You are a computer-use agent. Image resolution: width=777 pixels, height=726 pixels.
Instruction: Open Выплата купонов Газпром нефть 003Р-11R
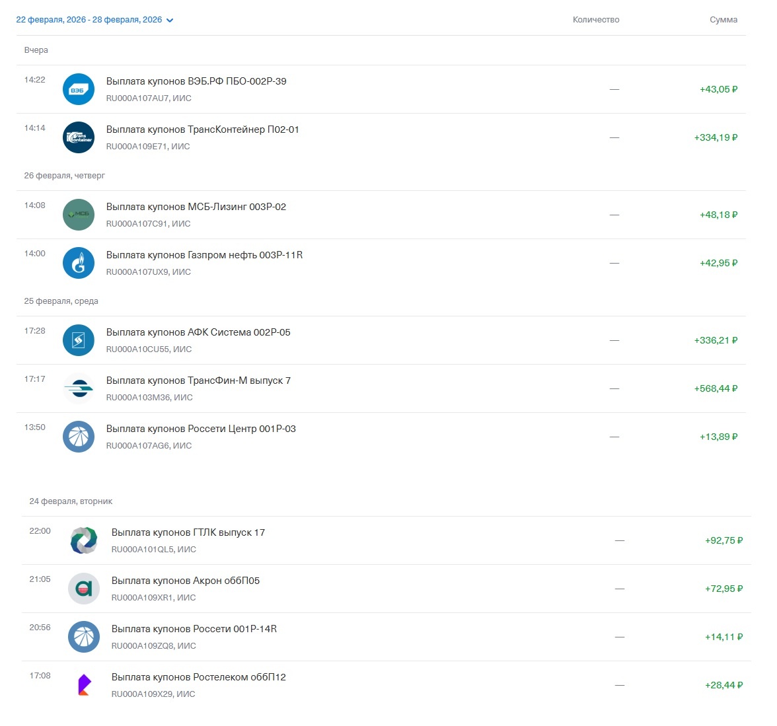pyautogui.click(x=204, y=255)
